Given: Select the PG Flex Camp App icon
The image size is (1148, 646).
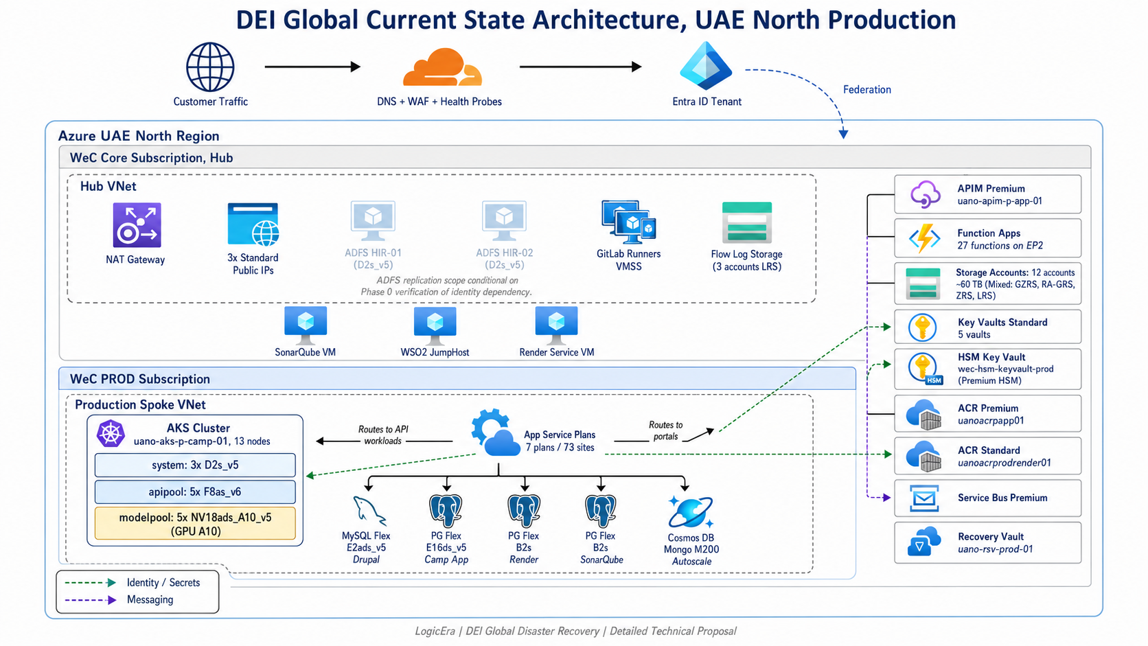Looking at the screenshot, I should click(x=446, y=511).
